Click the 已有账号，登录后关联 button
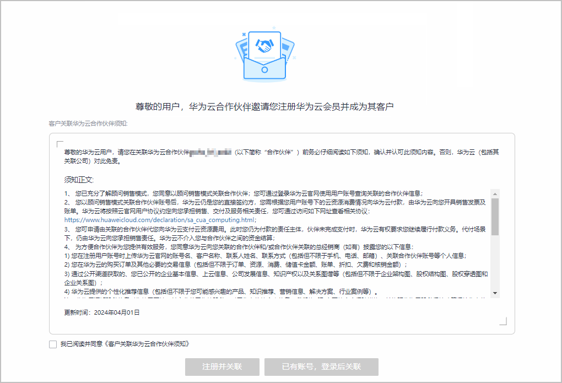This screenshot has width=562, height=383. [322, 367]
